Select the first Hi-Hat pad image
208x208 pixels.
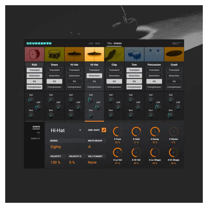(74, 54)
